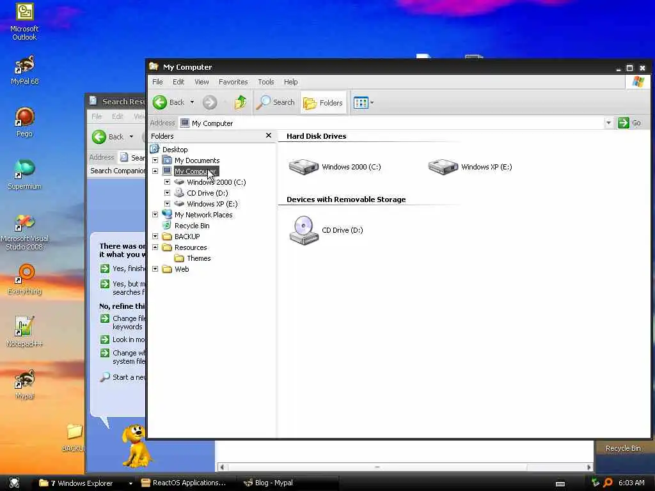Switch to Blog - Mypal taskbar item
The height and width of the screenshot is (491, 655).
point(288,483)
